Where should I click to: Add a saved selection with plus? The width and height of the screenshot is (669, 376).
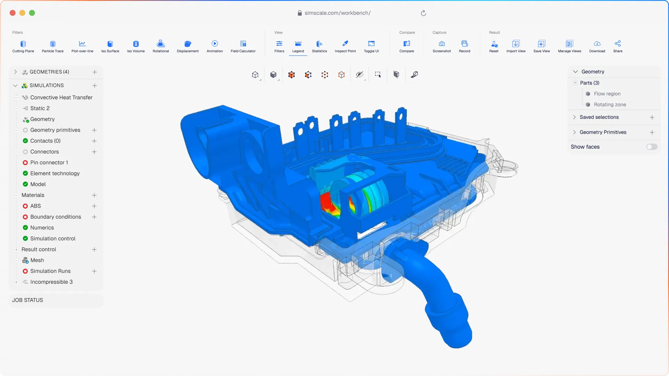pyautogui.click(x=652, y=117)
